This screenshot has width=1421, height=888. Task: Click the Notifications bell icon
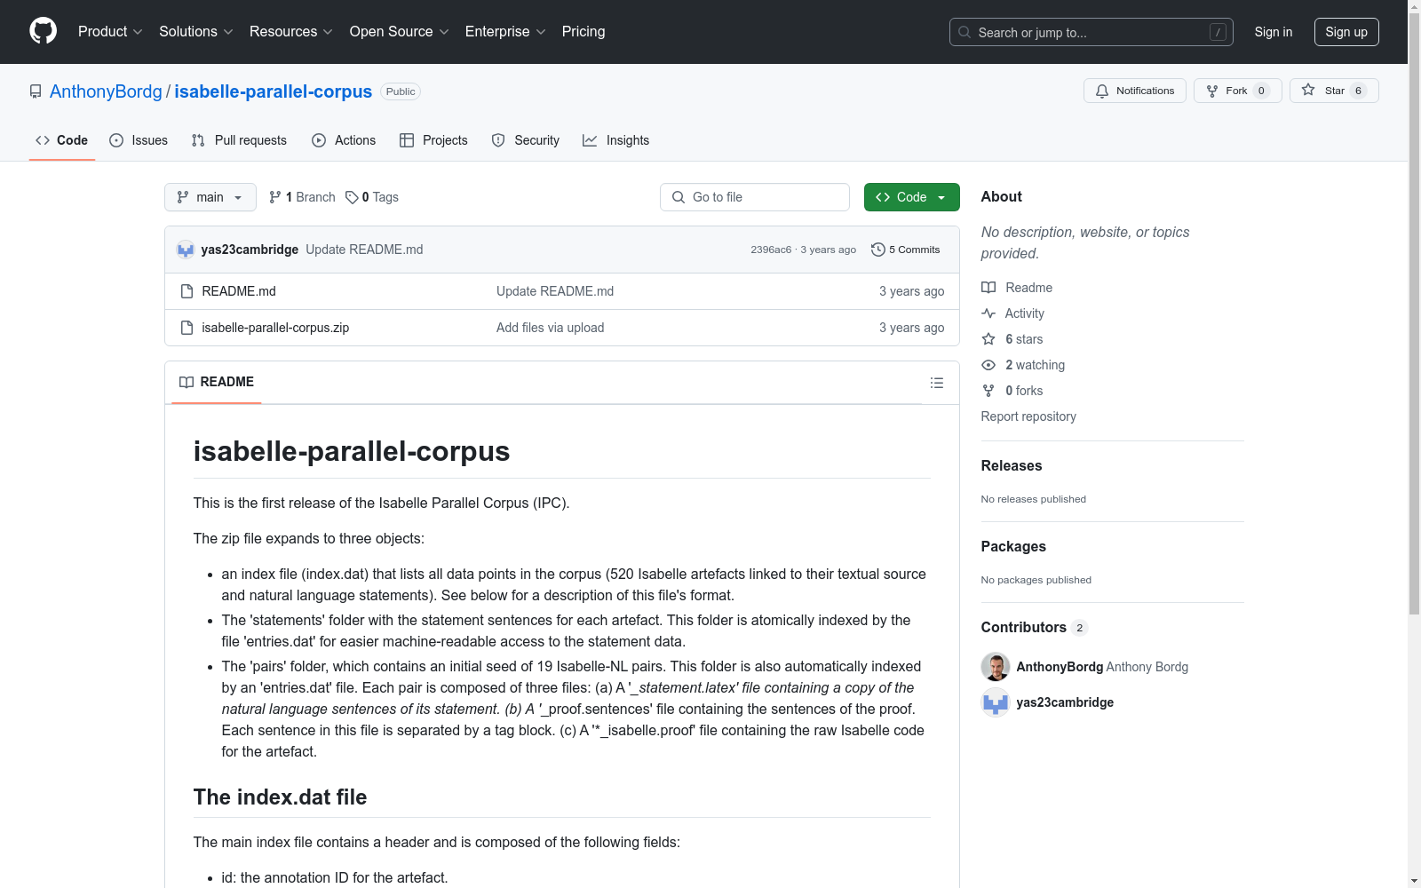click(x=1102, y=91)
